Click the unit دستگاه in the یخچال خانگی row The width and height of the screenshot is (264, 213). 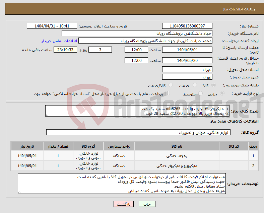coord(119,156)
